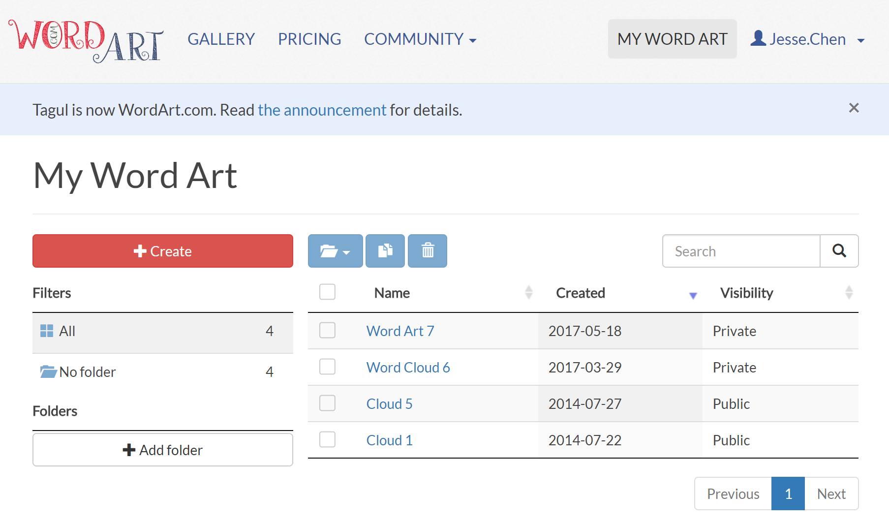Select the No folder filter
The width and height of the screenshot is (889, 525).
[x=88, y=372]
